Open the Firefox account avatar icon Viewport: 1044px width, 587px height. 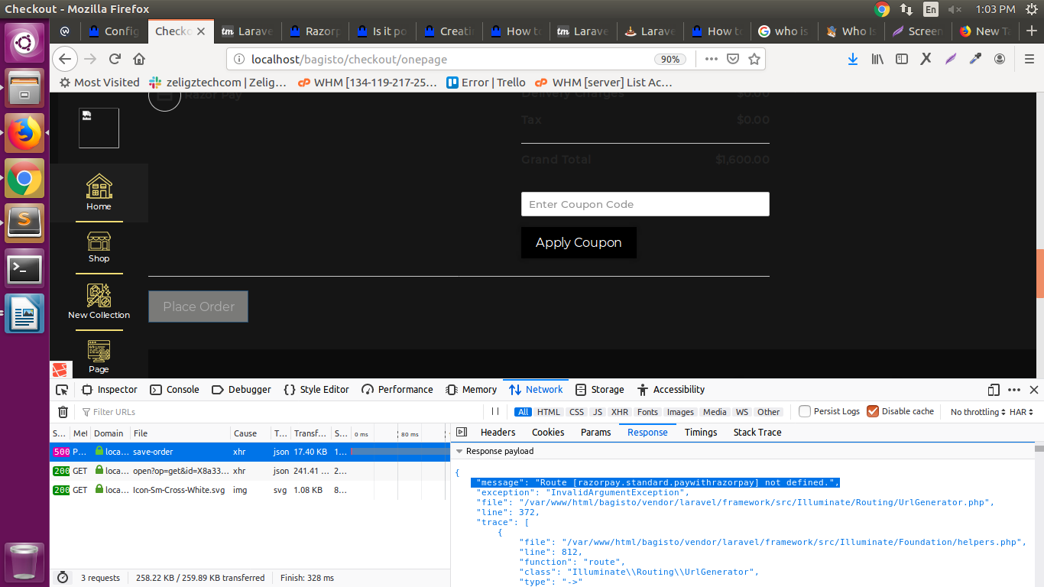tap(1000, 59)
